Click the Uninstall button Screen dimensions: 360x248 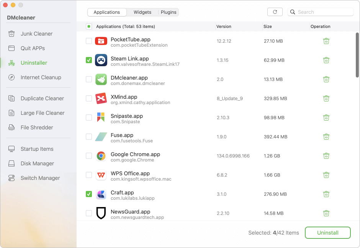327,233
